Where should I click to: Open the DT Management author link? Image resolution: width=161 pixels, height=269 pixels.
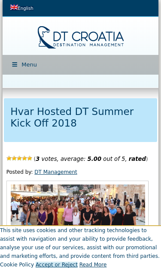click(56, 172)
